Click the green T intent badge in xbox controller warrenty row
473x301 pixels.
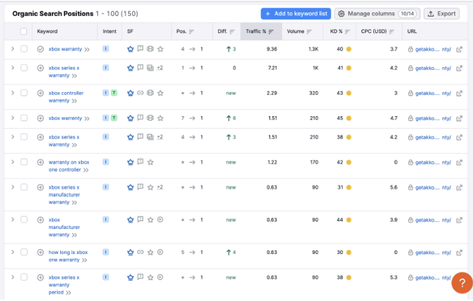click(114, 93)
